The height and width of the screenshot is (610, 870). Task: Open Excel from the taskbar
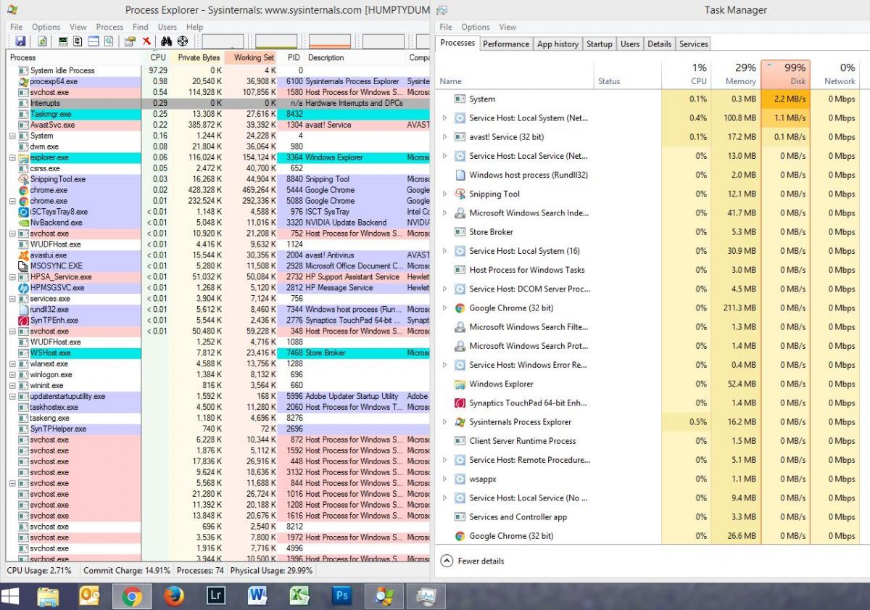click(x=299, y=596)
